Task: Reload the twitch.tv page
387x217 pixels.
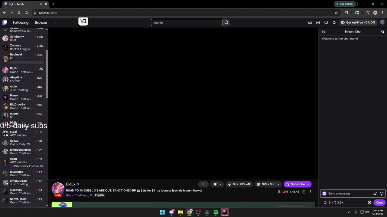Action: point(19,13)
